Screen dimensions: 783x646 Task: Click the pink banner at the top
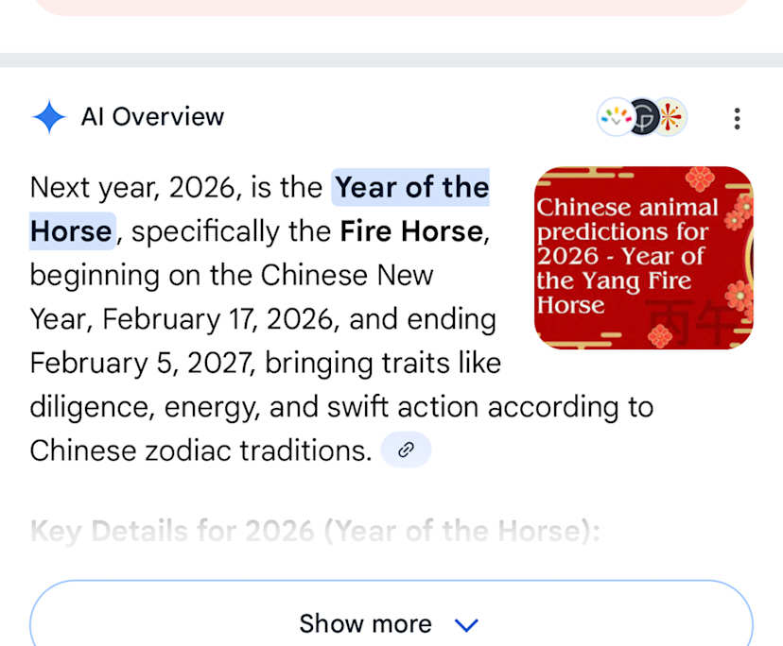pos(391,6)
